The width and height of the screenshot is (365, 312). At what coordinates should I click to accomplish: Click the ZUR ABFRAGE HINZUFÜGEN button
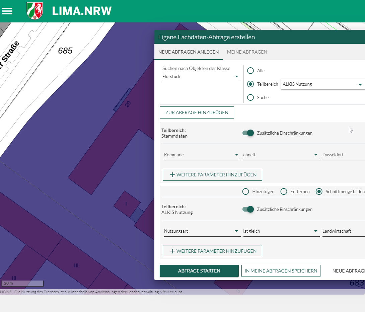(x=197, y=112)
